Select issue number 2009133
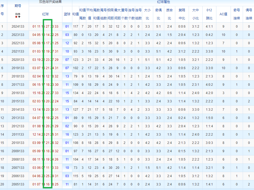 tap(18, 151)
